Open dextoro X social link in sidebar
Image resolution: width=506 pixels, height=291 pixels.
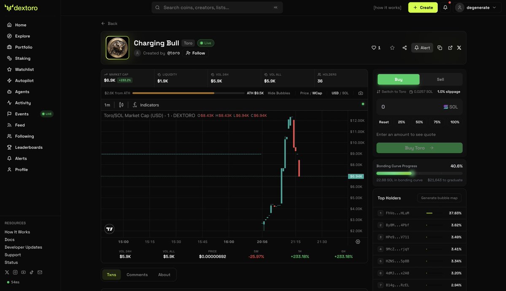pos(7,272)
